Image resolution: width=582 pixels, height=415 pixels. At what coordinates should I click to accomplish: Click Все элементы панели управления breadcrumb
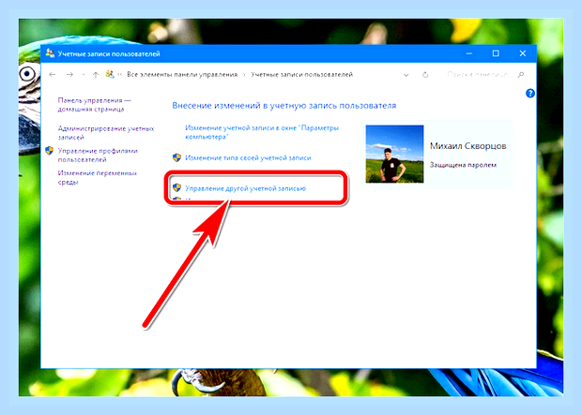(182, 75)
